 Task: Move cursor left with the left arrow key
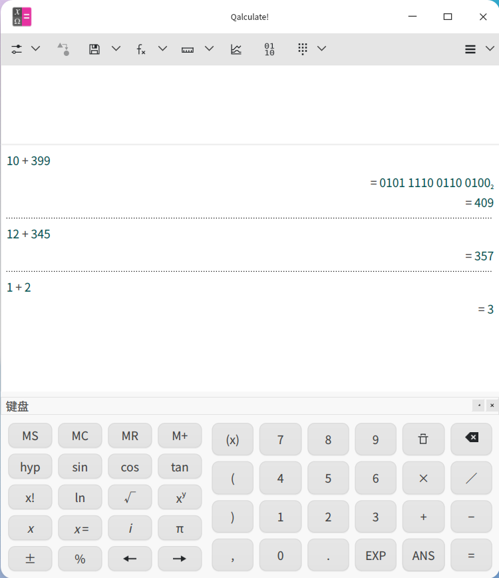tap(130, 559)
